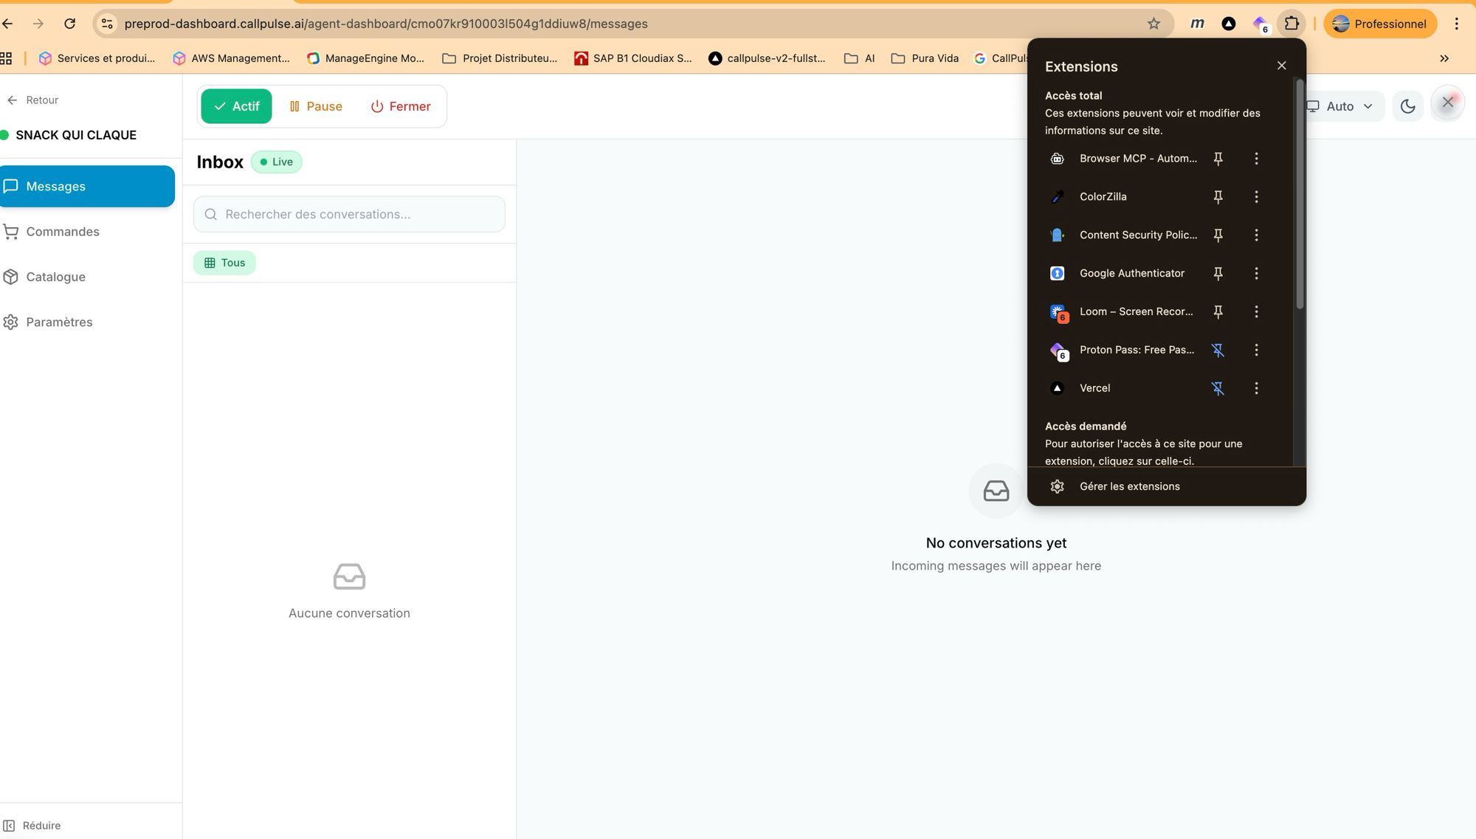Click the Loom Screen Recorder extension icon
This screenshot has height=839, width=1476.
pyautogui.click(x=1058, y=311)
